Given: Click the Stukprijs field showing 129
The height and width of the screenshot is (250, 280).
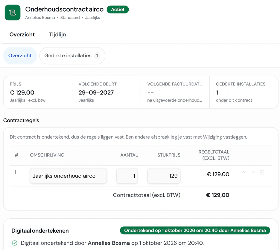Looking at the screenshot, I should coord(164,176).
